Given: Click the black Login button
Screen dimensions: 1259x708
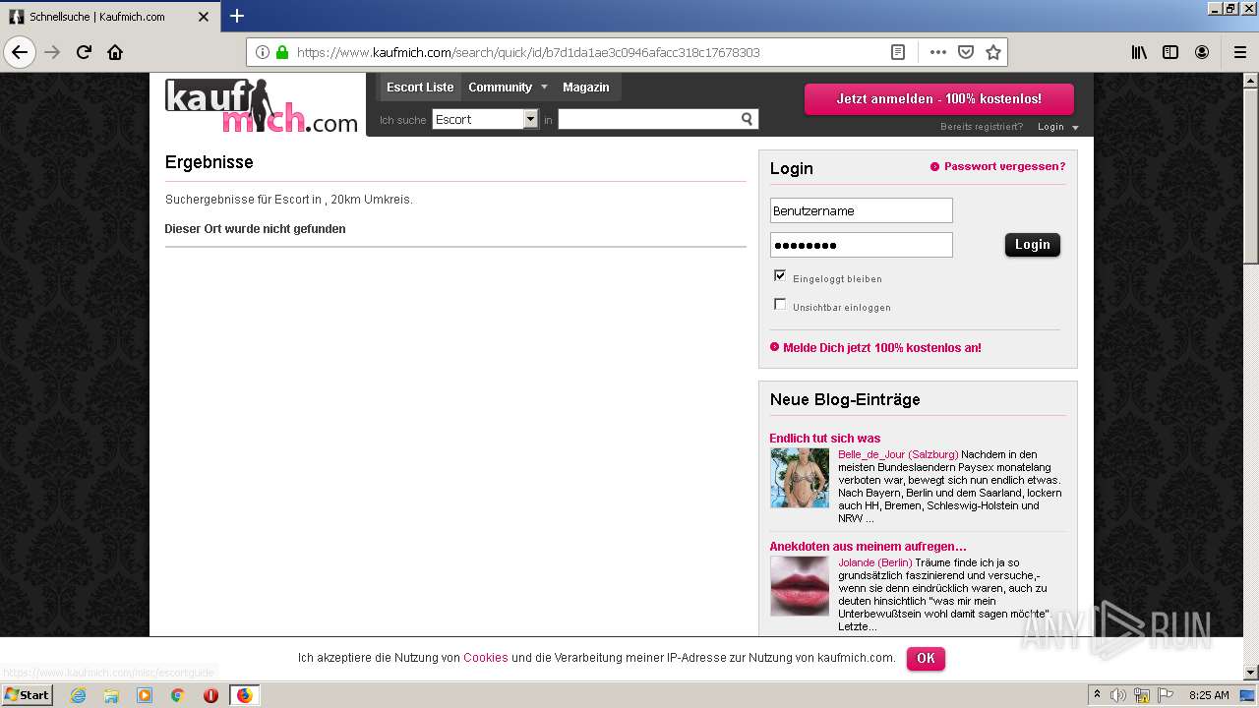Looking at the screenshot, I should (x=1033, y=245).
